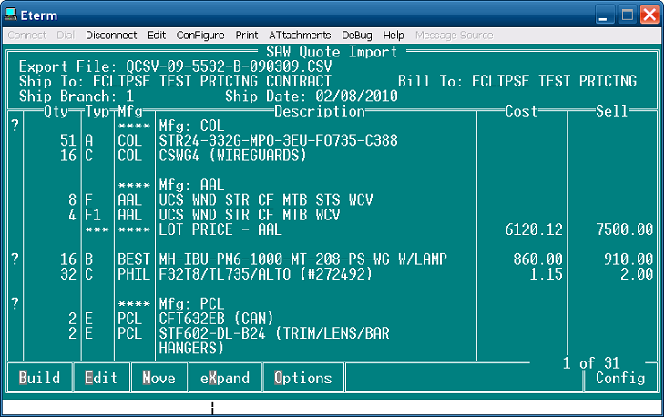
Task: Click the question mark beside Mfg: PCL
Action: point(15,303)
